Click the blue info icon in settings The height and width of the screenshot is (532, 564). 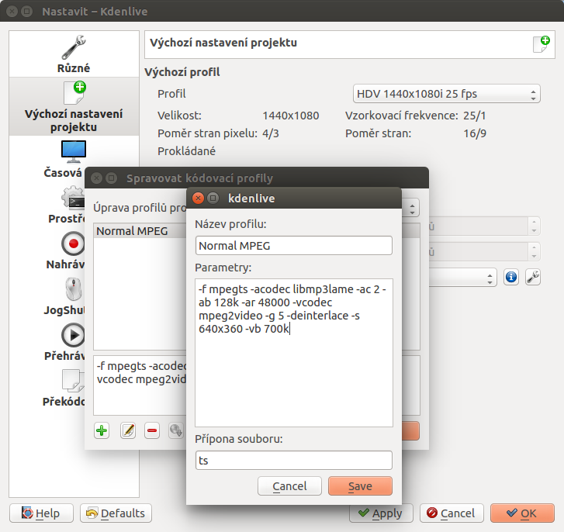[x=511, y=277]
